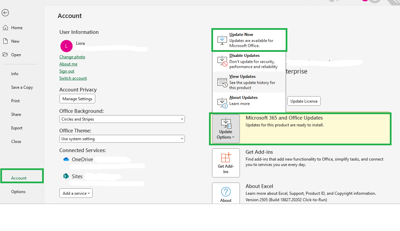Image resolution: width=400 pixels, height=231 pixels.
Task: Click the Sites service name
Action: pyautogui.click(x=77, y=176)
